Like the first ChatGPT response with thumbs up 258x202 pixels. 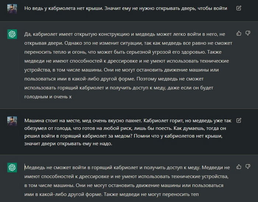239,33
